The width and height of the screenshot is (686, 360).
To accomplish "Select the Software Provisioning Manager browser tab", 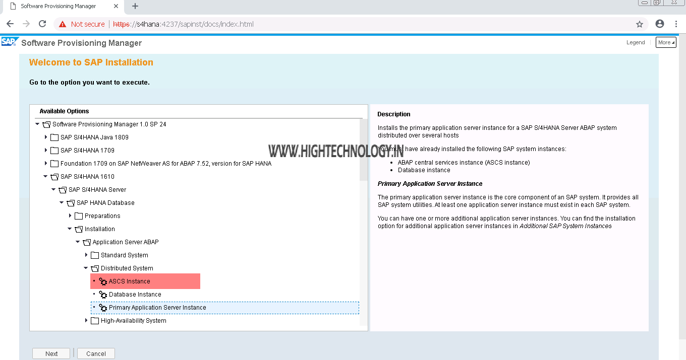I will [63, 7].
